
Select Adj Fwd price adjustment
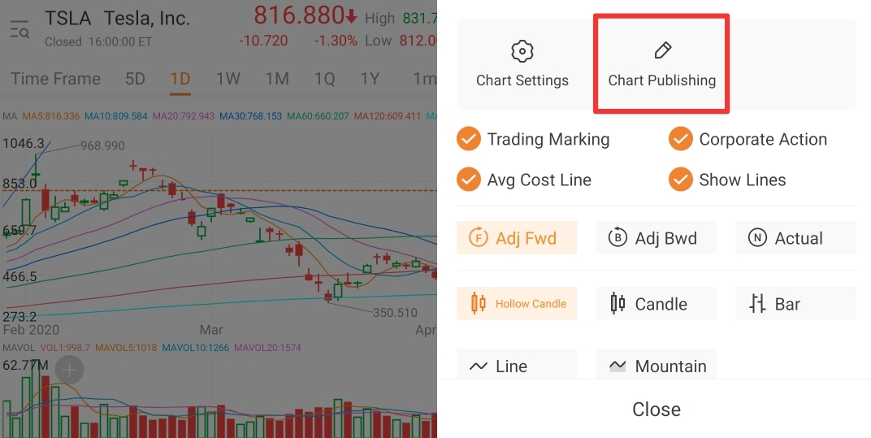[x=517, y=238]
